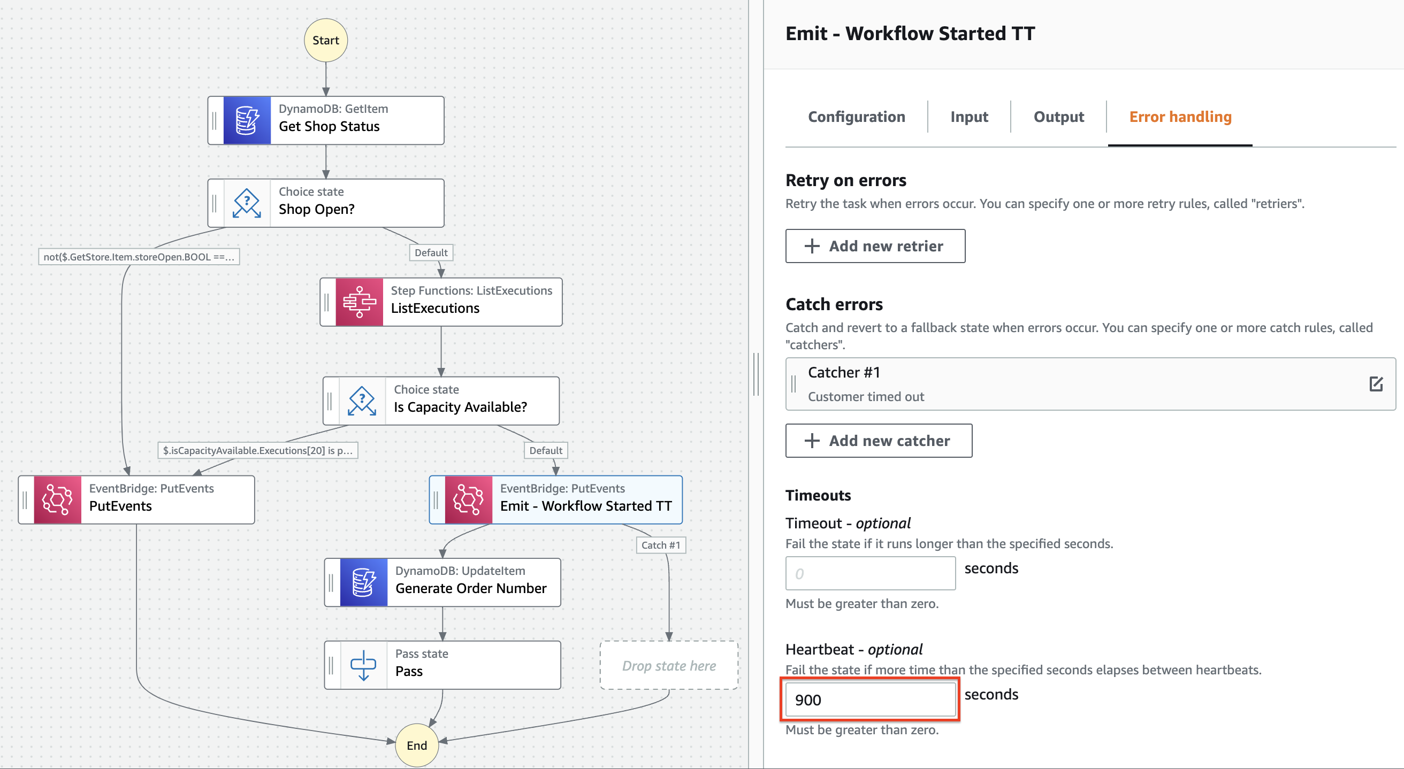Viewport: 1404px width, 769px height.
Task: Open the Configuration tab
Action: pyautogui.click(x=856, y=117)
